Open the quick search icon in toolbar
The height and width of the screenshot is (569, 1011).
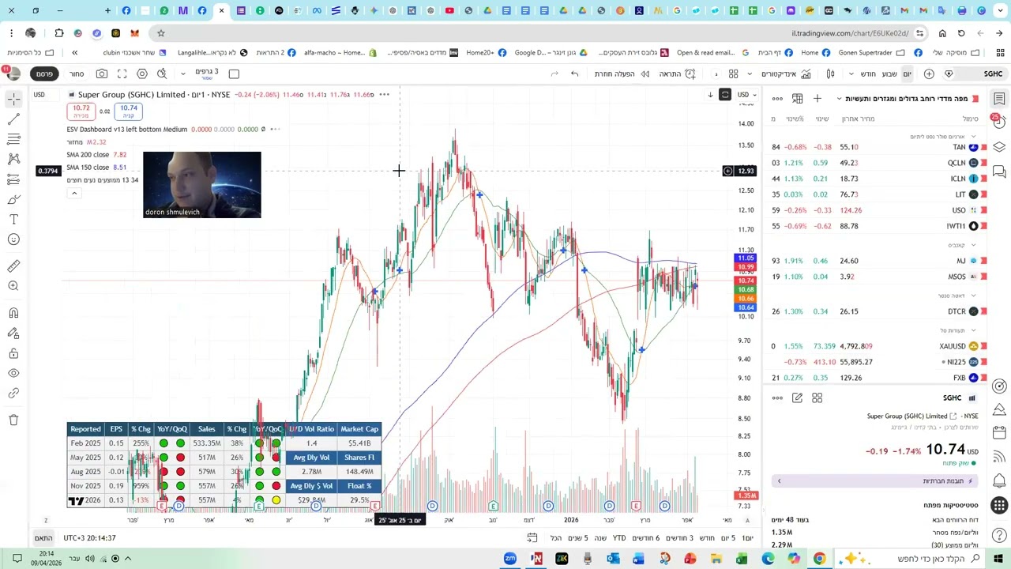tap(162, 73)
